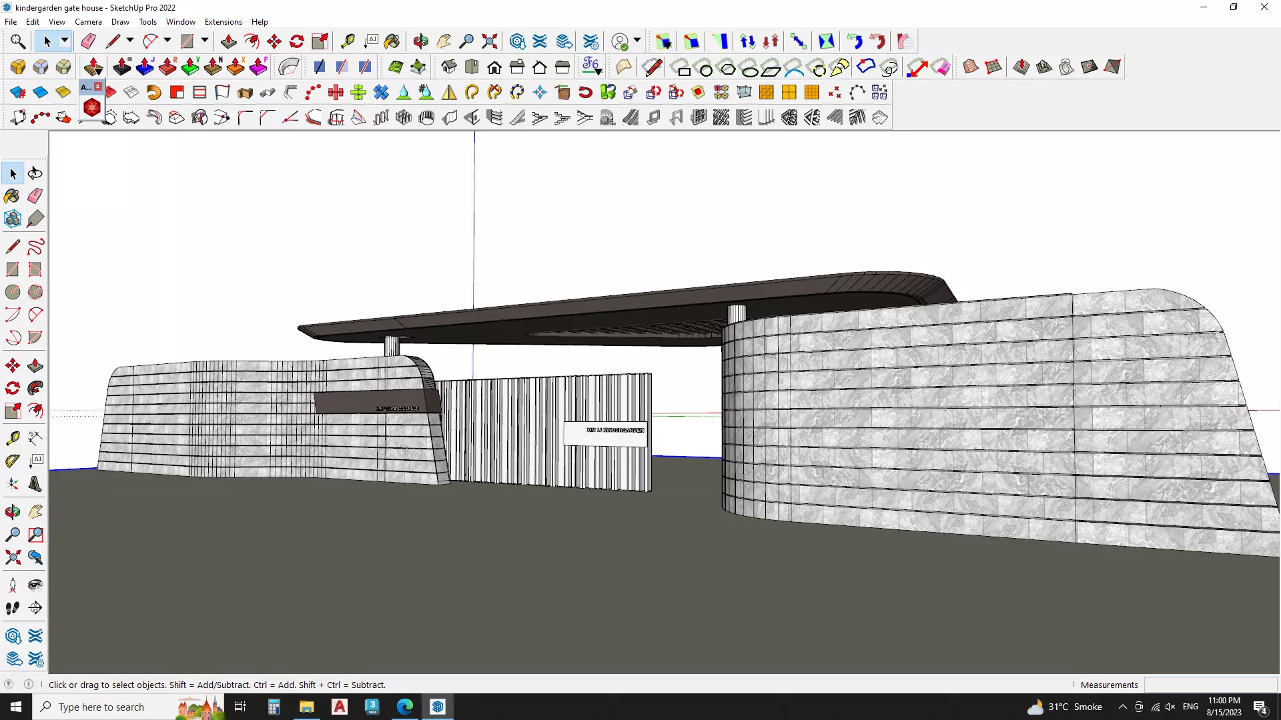Select 3D Text tool in left toolbar
Viewport: 1281px width, 720px height.
[x=35, y=484]
